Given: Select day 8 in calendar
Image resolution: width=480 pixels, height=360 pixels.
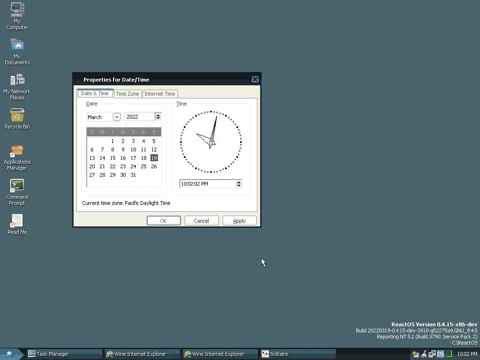Looking at the screenshot, I should tap(112, 150).
